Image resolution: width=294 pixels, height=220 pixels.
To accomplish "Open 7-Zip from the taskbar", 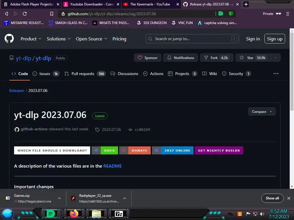I will coord(119,214).
